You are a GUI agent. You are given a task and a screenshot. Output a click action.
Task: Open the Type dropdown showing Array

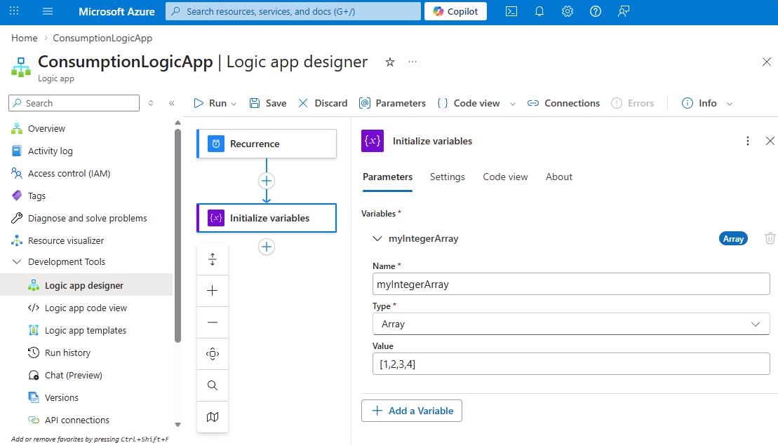(x=571, y=324)
